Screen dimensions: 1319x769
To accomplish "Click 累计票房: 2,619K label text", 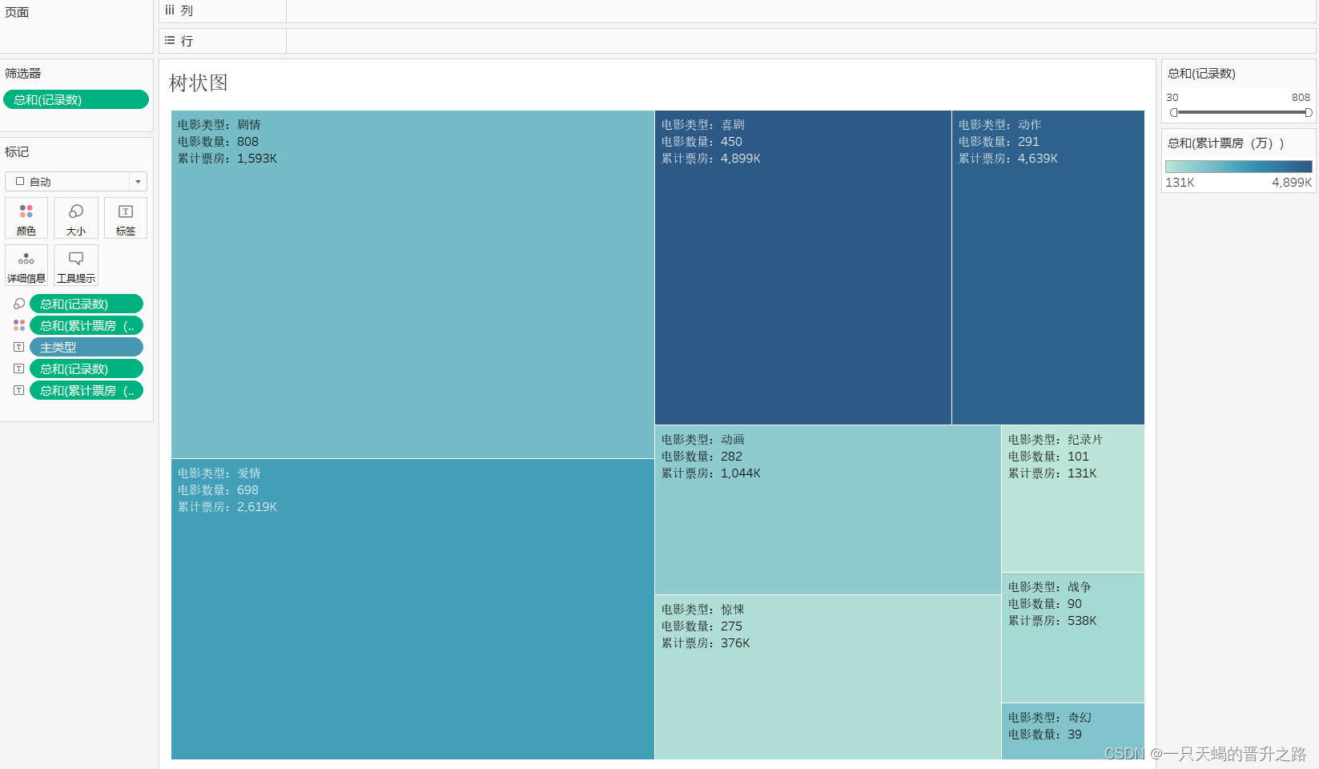I will 227,507.
